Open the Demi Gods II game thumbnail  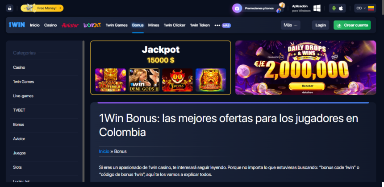click(x=144, y=80)
